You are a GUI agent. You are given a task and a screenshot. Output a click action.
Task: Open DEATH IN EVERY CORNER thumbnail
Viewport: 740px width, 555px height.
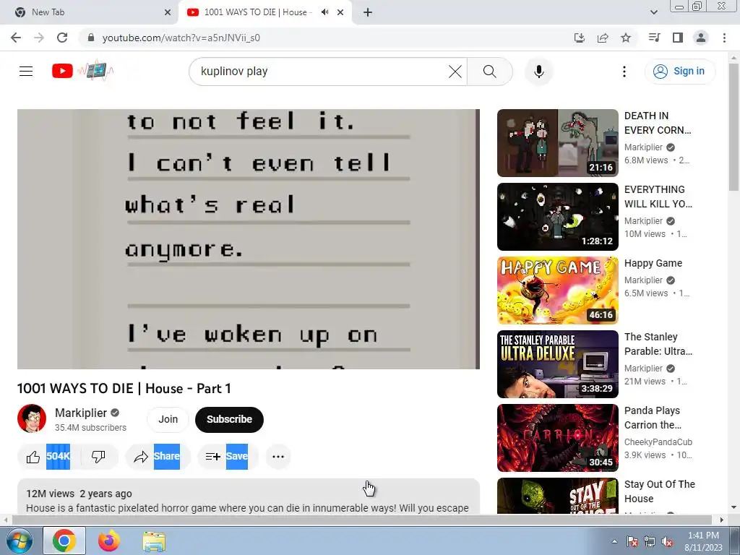(557, 143)
